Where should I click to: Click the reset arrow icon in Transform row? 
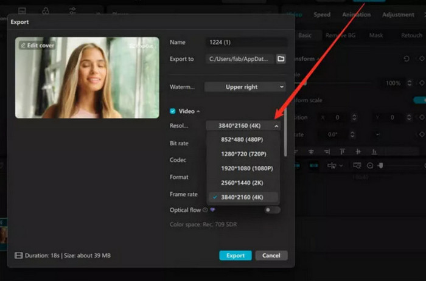406,59
